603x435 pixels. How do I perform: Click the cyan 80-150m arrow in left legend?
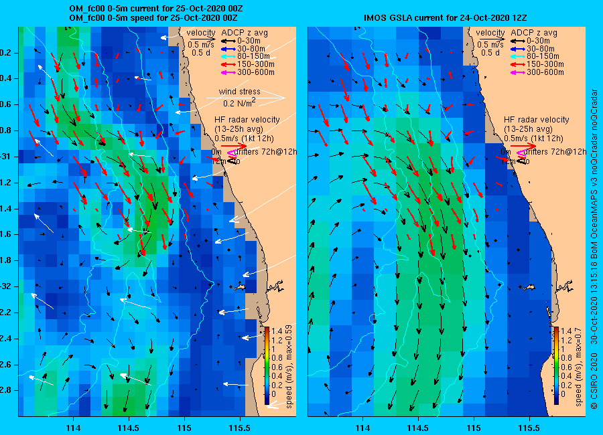(x=228, y=56)
